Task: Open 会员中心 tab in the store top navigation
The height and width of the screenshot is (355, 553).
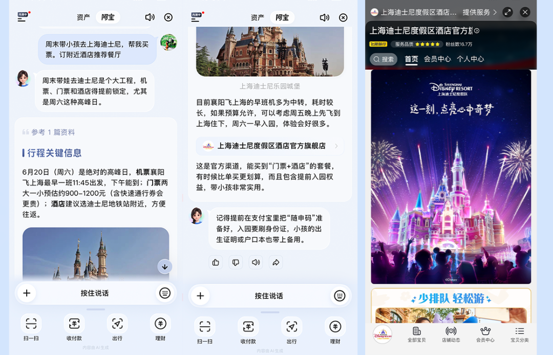Action: pyautogui.click(x=437, y=59)
